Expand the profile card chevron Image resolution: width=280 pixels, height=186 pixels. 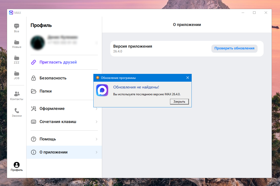click(96, 43)
